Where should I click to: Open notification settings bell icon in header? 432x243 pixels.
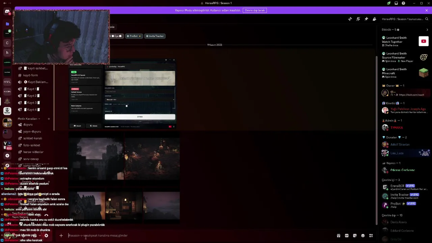pyautogui.click(x=358, y=19)
